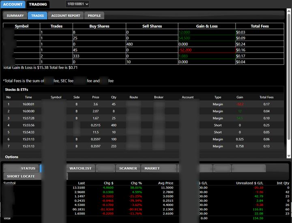This screenshot has height=223, width=292.
Task: Click the 0.325 gain in trade row 6
Action: tap(240, 139)
